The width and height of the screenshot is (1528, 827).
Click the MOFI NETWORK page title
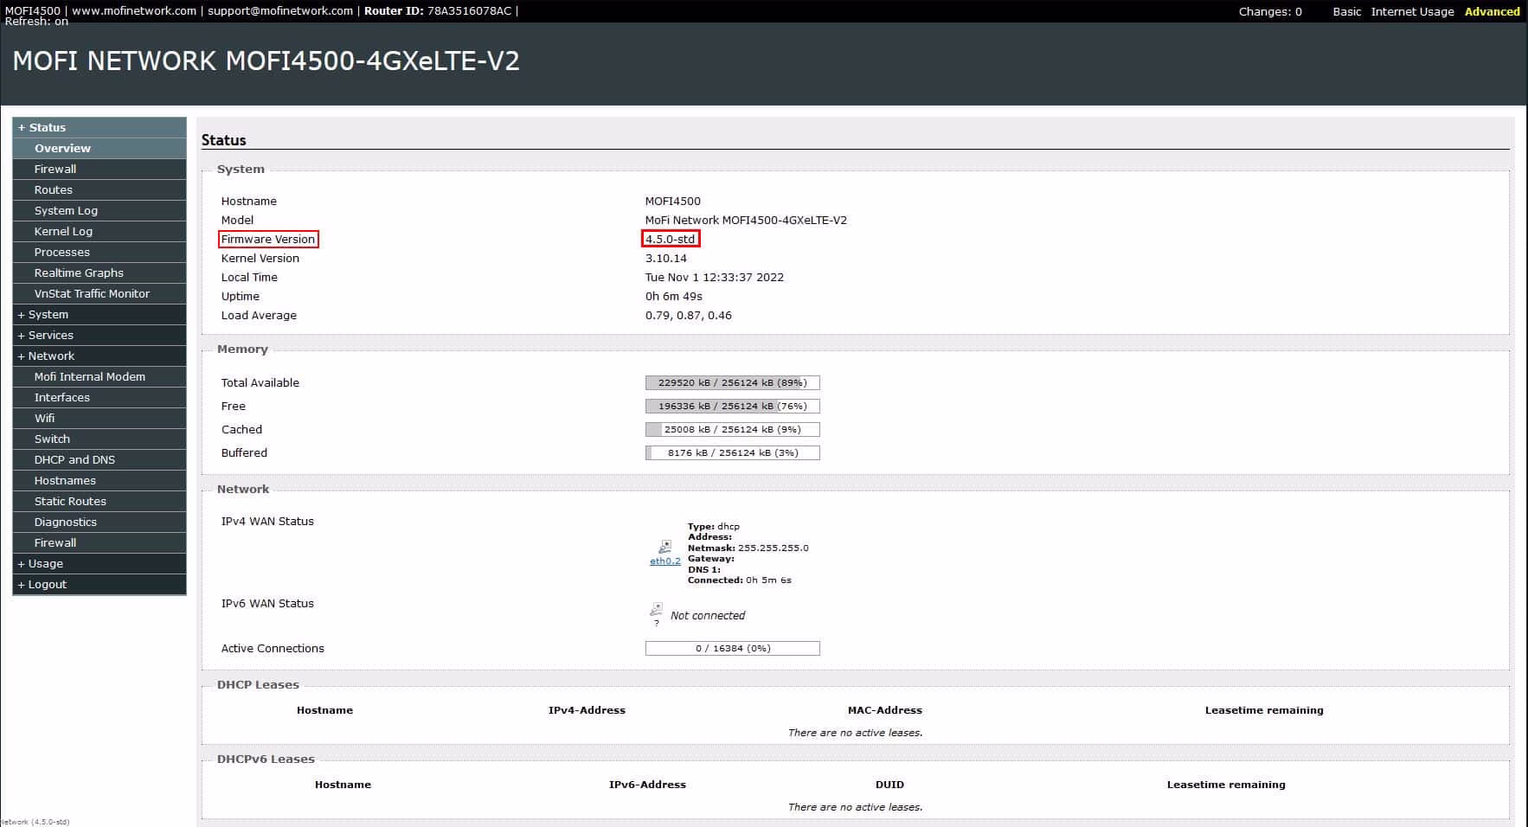pyautogui.click(x=266, y=61)
